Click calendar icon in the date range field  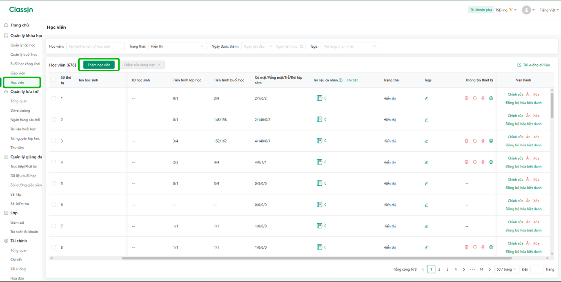coord(302,46)
